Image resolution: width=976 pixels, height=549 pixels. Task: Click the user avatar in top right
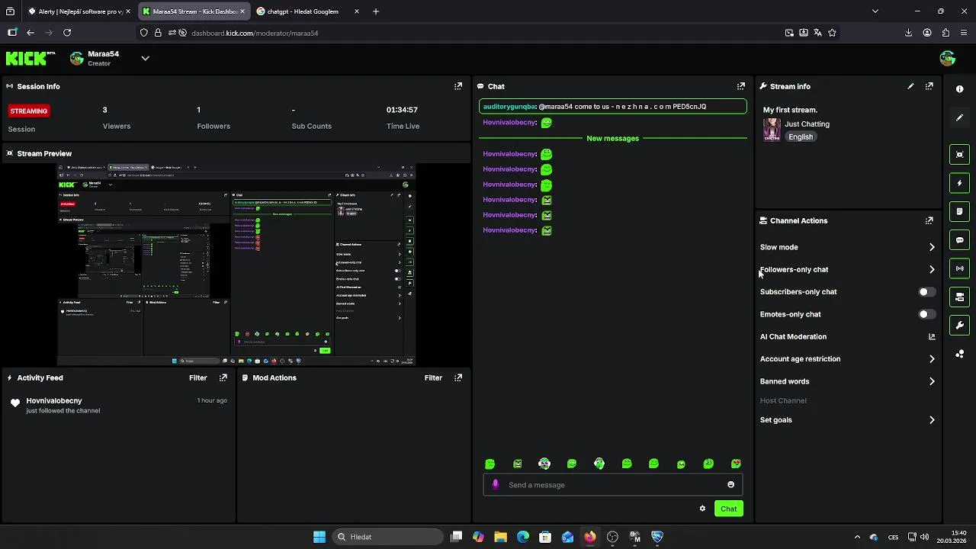coord(948,58)
